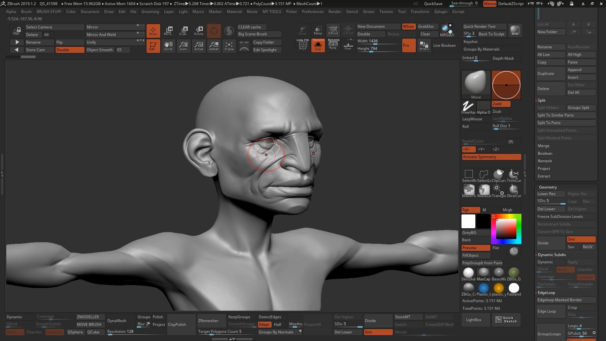Toggle the Pro proportional constraint

point(409,45)
